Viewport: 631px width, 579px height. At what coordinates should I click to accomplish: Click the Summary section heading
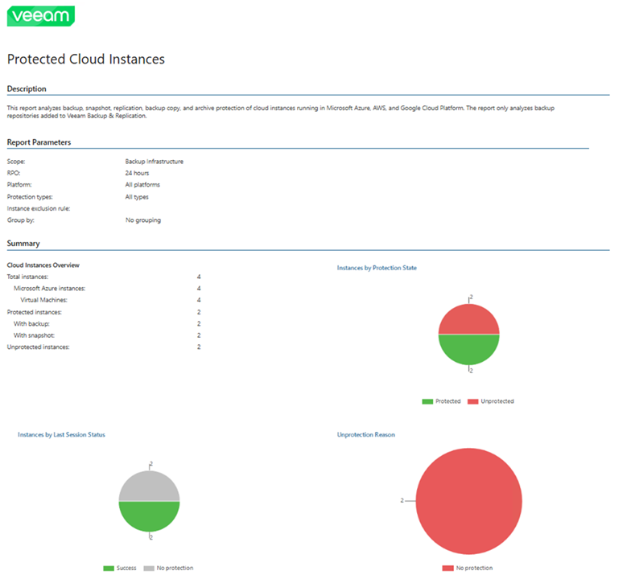[x=23, y=243]
